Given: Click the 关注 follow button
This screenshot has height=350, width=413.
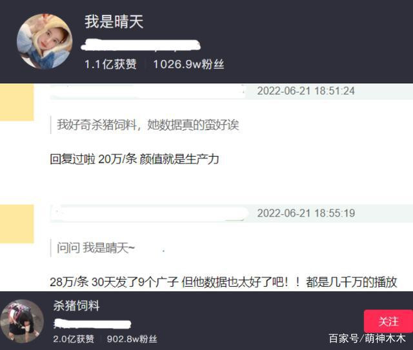Looking at the screenshot, I should tap(388, 321).
